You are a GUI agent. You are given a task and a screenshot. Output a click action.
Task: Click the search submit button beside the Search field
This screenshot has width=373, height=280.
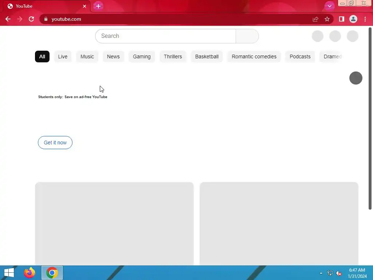(247, 36)
